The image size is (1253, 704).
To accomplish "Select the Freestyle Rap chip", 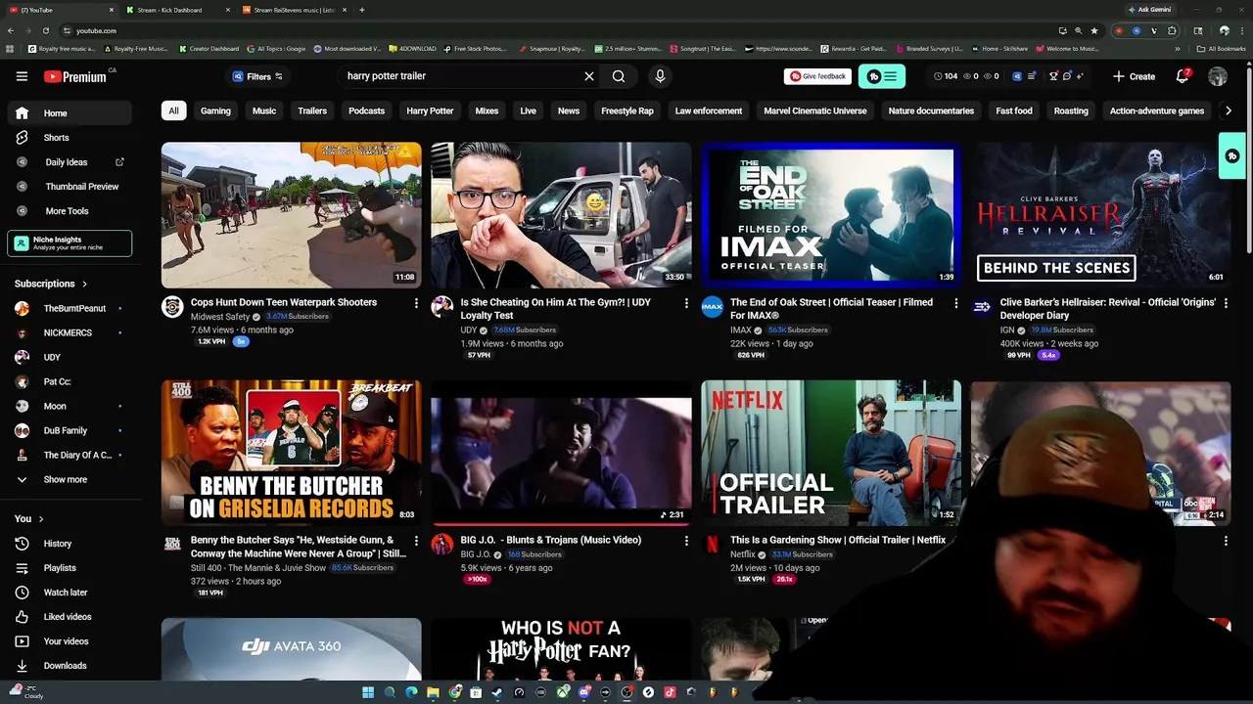I will pyautogui.click(x=627, y=110).
